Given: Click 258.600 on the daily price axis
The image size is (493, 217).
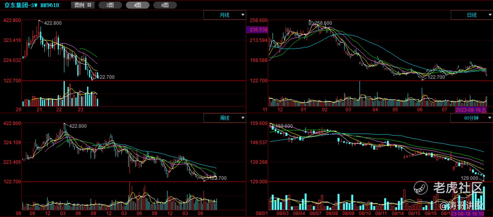Looking at the screenshot, I should click(259, 20).
